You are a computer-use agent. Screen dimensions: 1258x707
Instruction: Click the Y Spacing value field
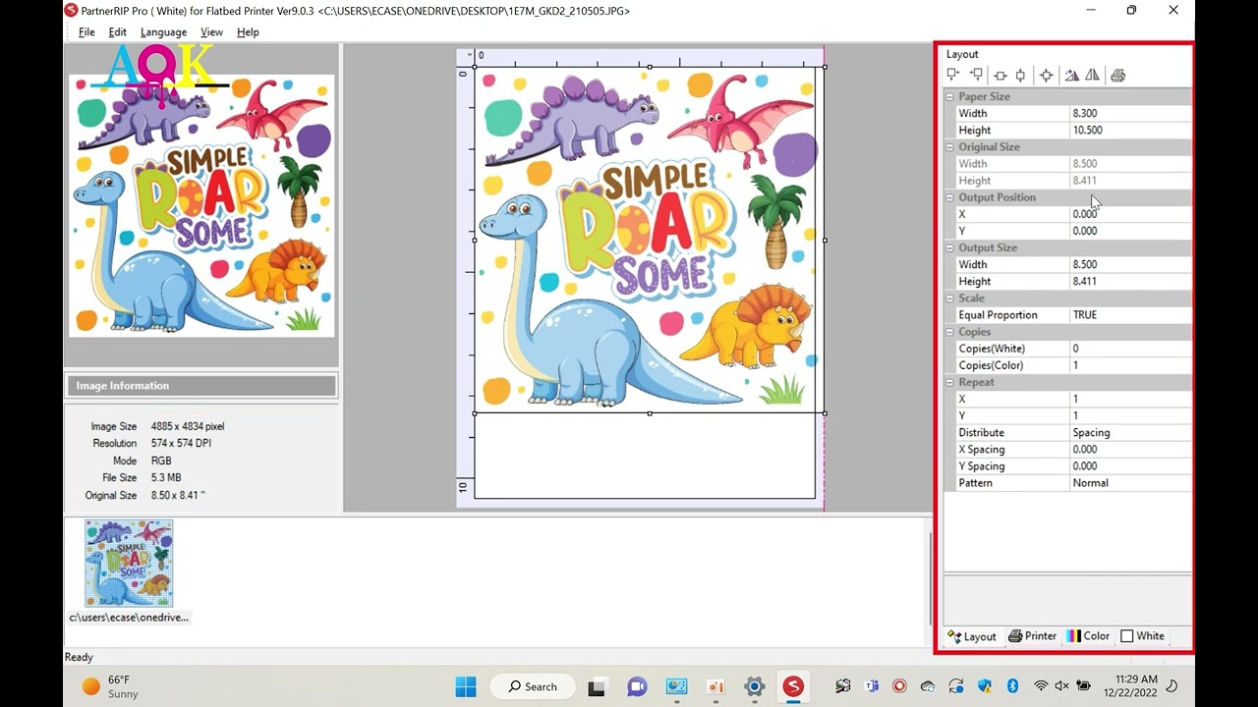tap(1130, 466)
